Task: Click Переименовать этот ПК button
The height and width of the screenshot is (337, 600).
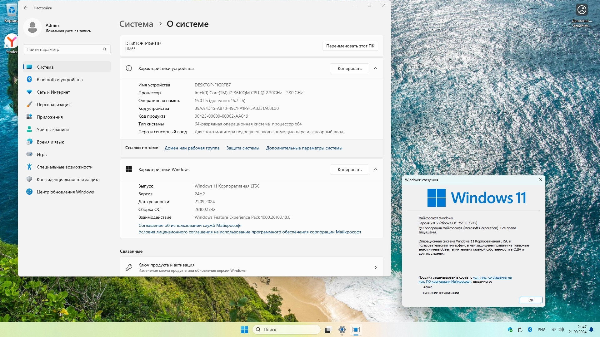Action: pos(350,46)
